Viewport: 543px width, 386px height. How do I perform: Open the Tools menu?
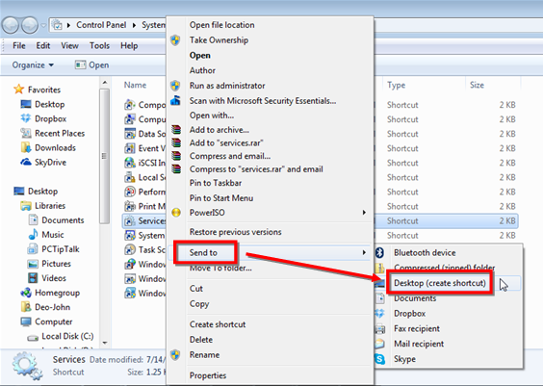(x=99, y=45)
